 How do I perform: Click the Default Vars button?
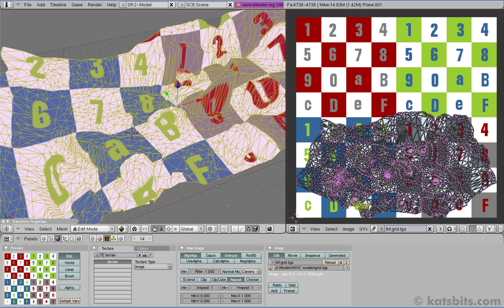click(69, 301)
